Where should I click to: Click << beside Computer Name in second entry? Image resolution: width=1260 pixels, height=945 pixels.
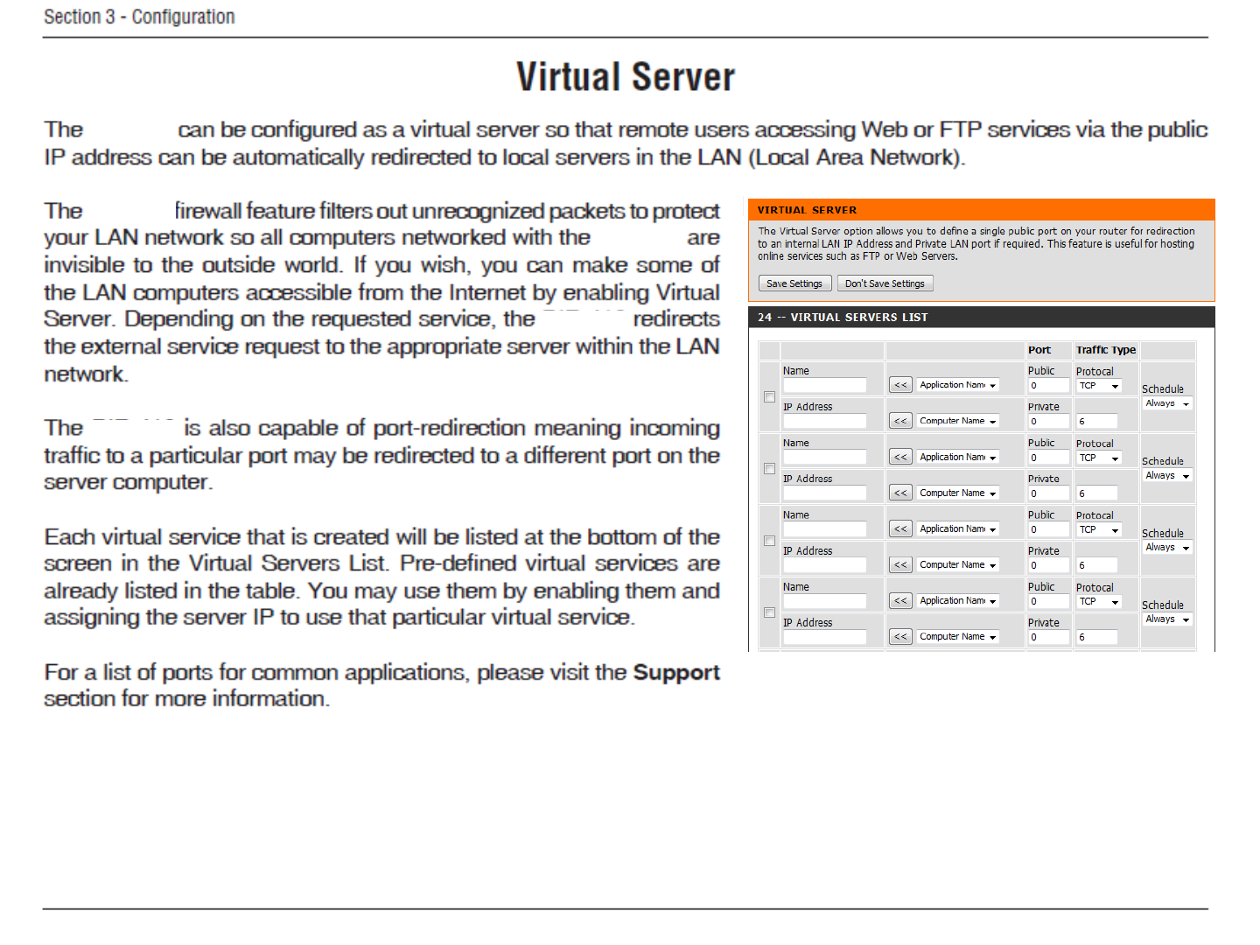pyautogui.click(x=900, y=493)
